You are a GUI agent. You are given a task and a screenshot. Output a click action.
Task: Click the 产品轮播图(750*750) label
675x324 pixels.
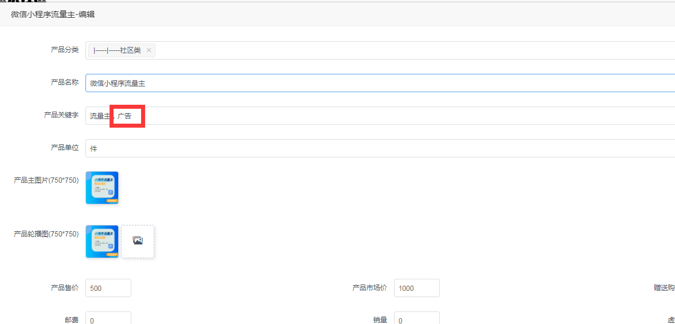point(46,234)
